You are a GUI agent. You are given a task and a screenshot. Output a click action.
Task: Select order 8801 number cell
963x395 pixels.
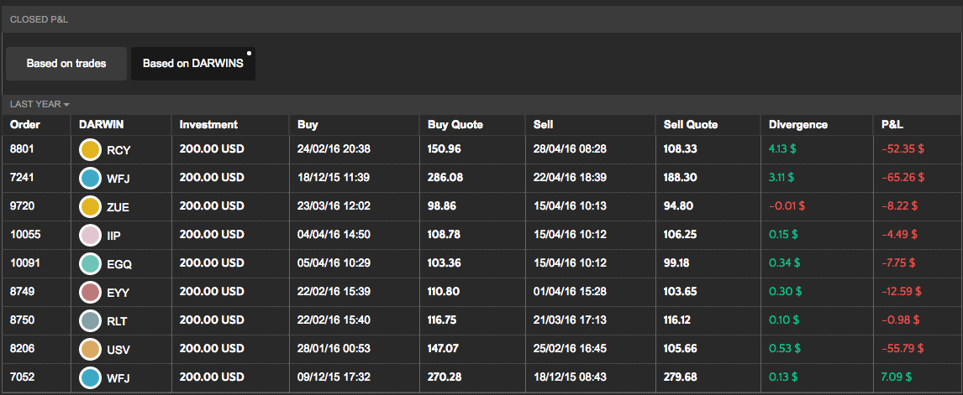pyautogui.click(x=23, y=149)
